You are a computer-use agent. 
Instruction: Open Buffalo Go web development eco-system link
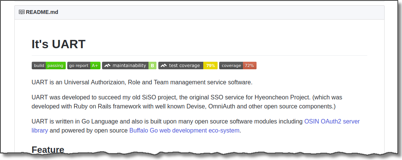tap(184, 131)
